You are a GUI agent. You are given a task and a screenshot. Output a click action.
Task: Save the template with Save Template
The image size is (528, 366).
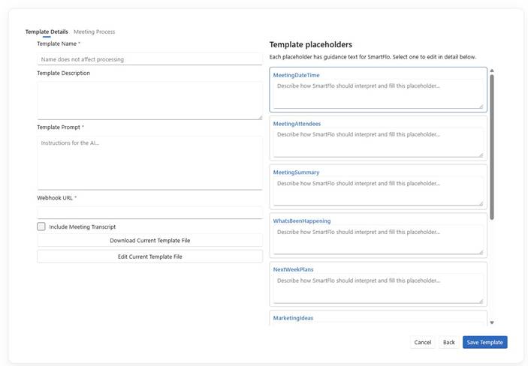pyautogui.click(x=485, y=342)
